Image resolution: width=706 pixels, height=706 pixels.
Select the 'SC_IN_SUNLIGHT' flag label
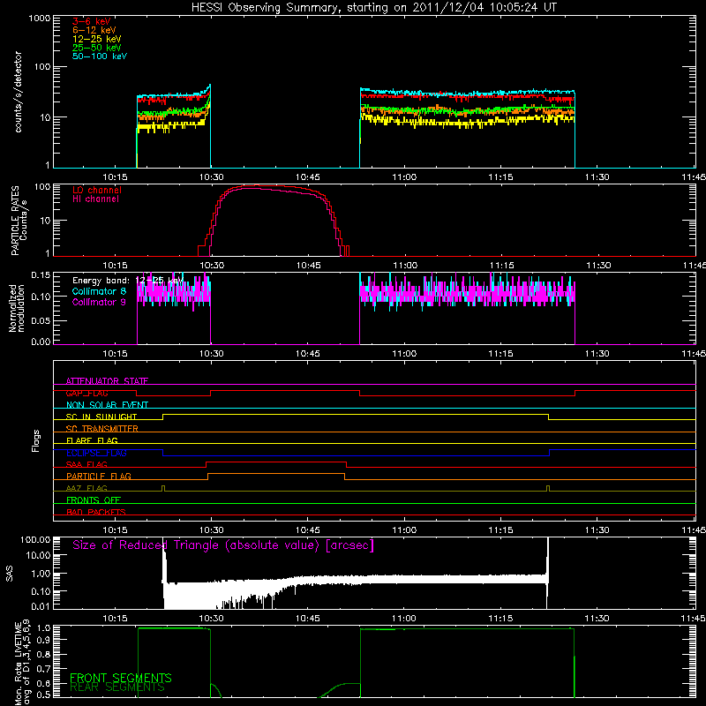pos(101,417)
